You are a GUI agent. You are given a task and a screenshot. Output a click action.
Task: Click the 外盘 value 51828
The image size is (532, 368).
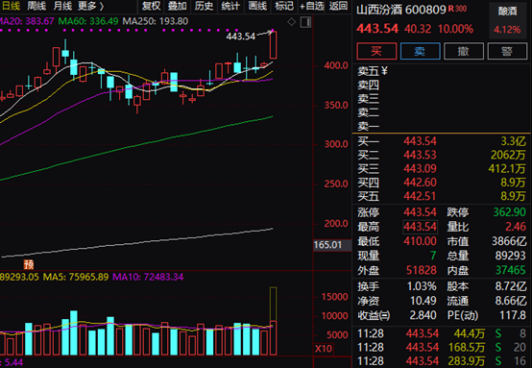pos(421,270)
